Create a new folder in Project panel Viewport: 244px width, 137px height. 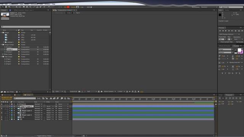coord(5,92)
